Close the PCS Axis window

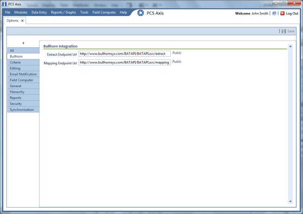[294, 3]
